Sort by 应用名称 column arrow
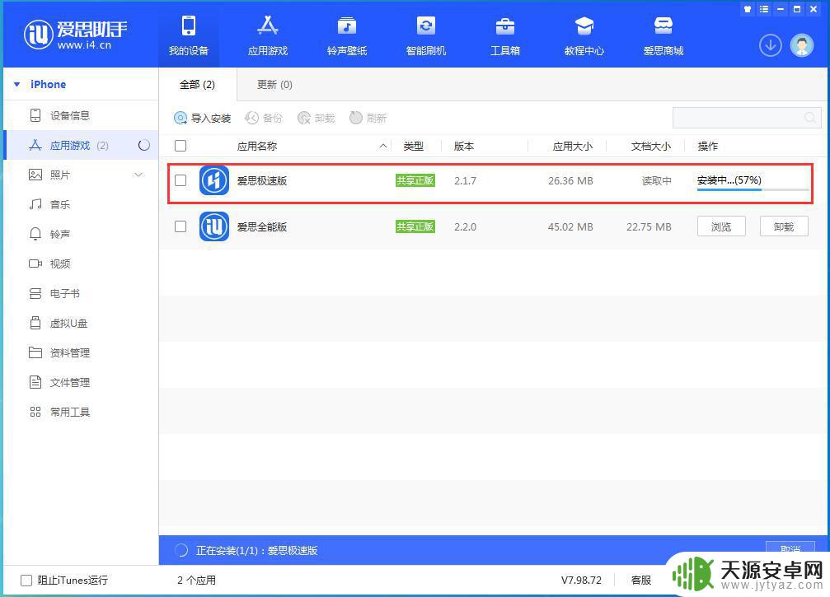This screenshot has height=597, width=830. (382, 147)
